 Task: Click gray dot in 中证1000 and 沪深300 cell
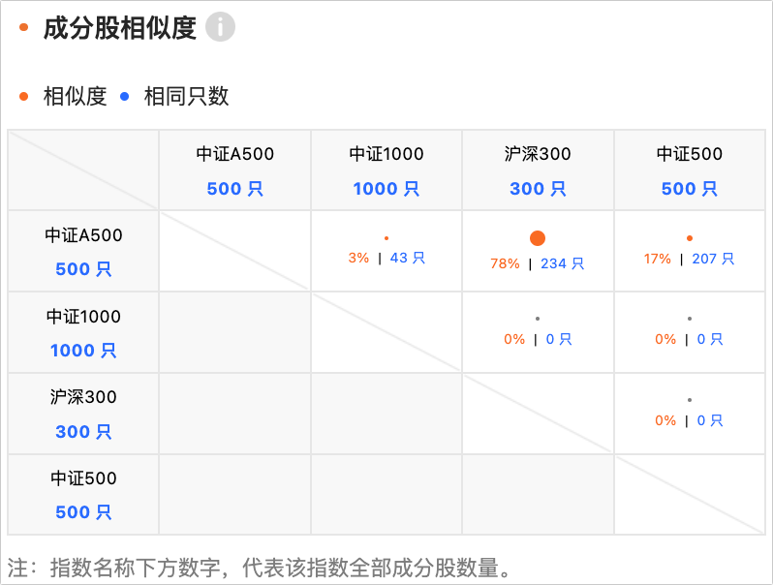tap(538, 319)
